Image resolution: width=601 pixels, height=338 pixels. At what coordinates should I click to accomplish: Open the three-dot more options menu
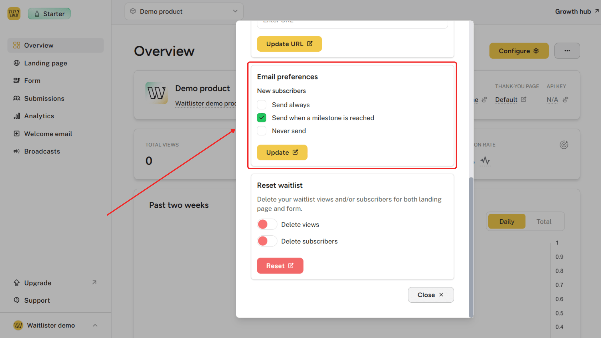567,51
